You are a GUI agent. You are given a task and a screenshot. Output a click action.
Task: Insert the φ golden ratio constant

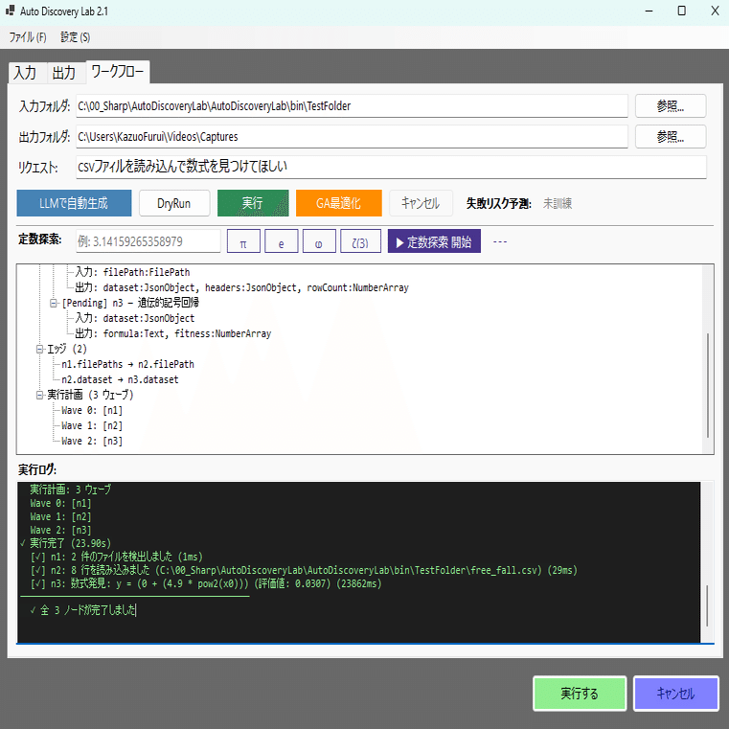pyautogui.click(x=319, y=241)
